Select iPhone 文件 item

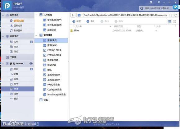tap(18, 89)
